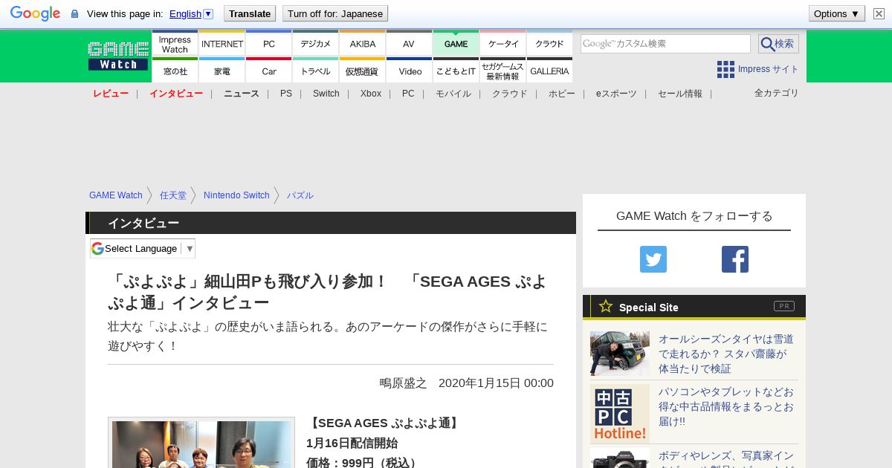The image size is (892, 468).
Task: Open the トラベル site tab
Action: pos(316,70)
